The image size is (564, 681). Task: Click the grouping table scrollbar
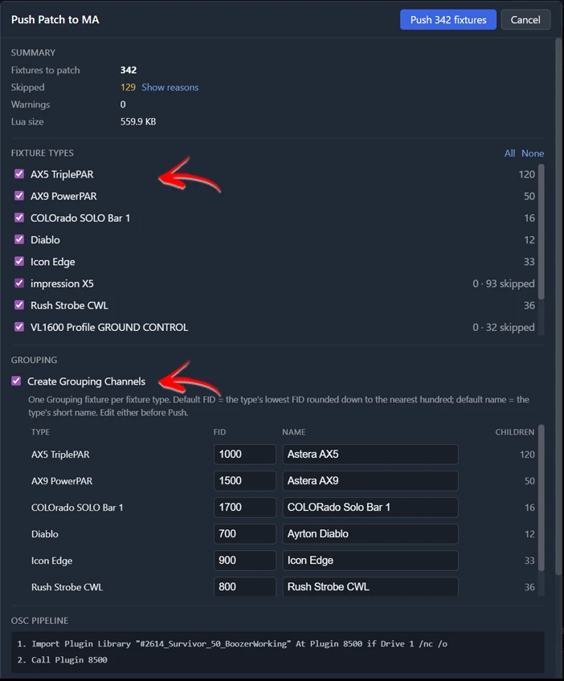[x=541, y=498]
